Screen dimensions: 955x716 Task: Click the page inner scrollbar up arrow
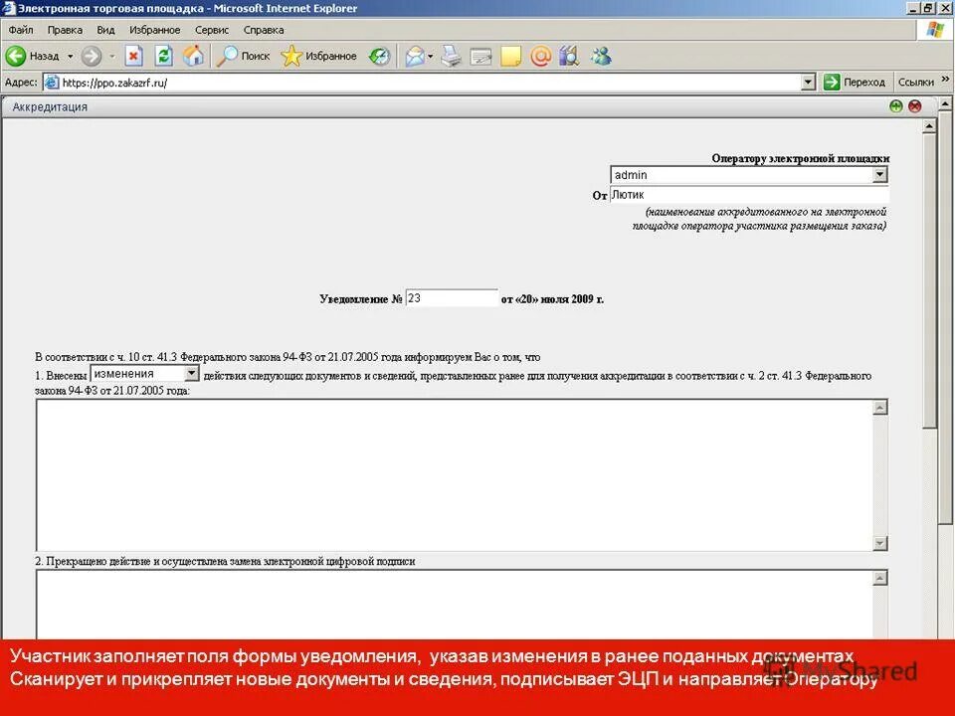[929, 126]
